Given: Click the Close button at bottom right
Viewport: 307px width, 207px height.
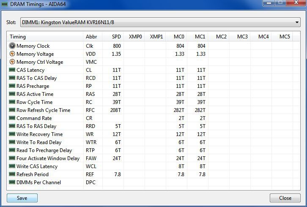Looking at the screenshot, I should pyautogui.click(x=285, y=198).
